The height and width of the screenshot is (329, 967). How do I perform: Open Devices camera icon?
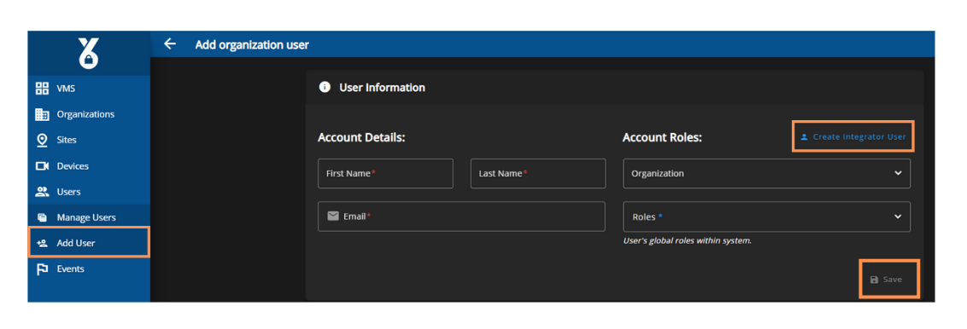coord(42,166)
